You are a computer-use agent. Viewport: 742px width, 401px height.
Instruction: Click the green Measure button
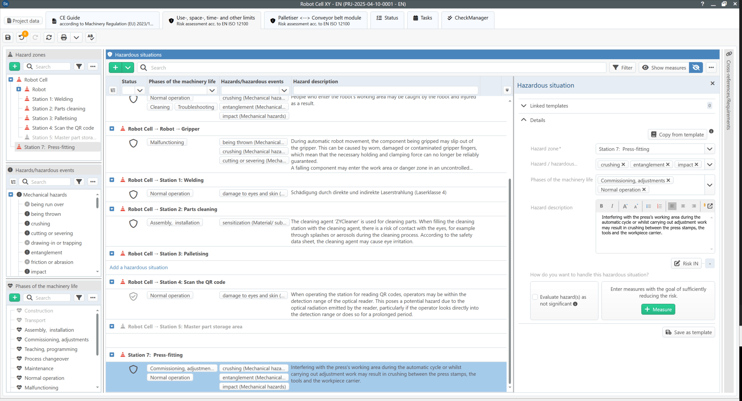[658, 309]
